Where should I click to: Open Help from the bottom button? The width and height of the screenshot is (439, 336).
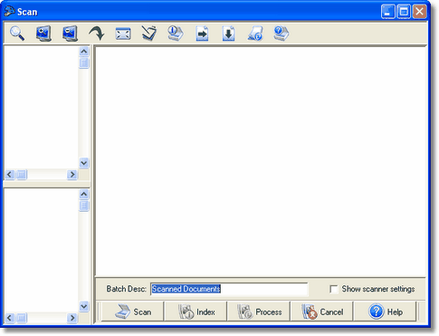tap(385, 312)
